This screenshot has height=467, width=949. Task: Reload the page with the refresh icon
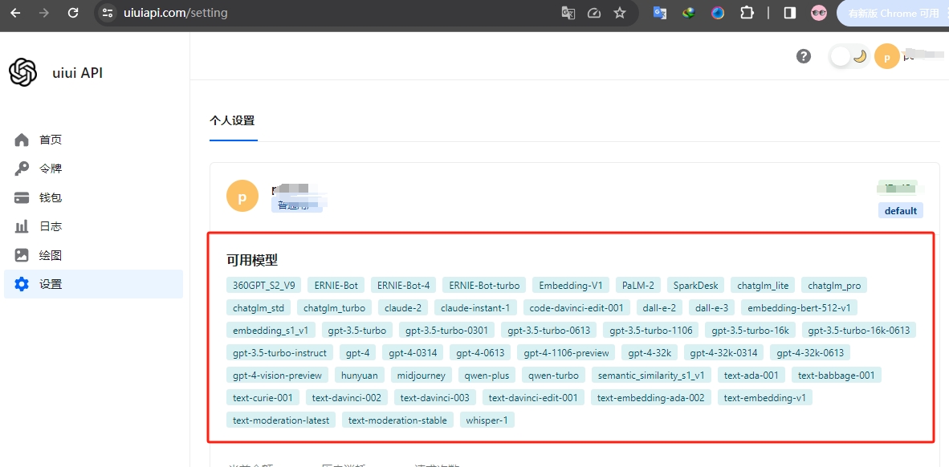click(x=73, y=13)
